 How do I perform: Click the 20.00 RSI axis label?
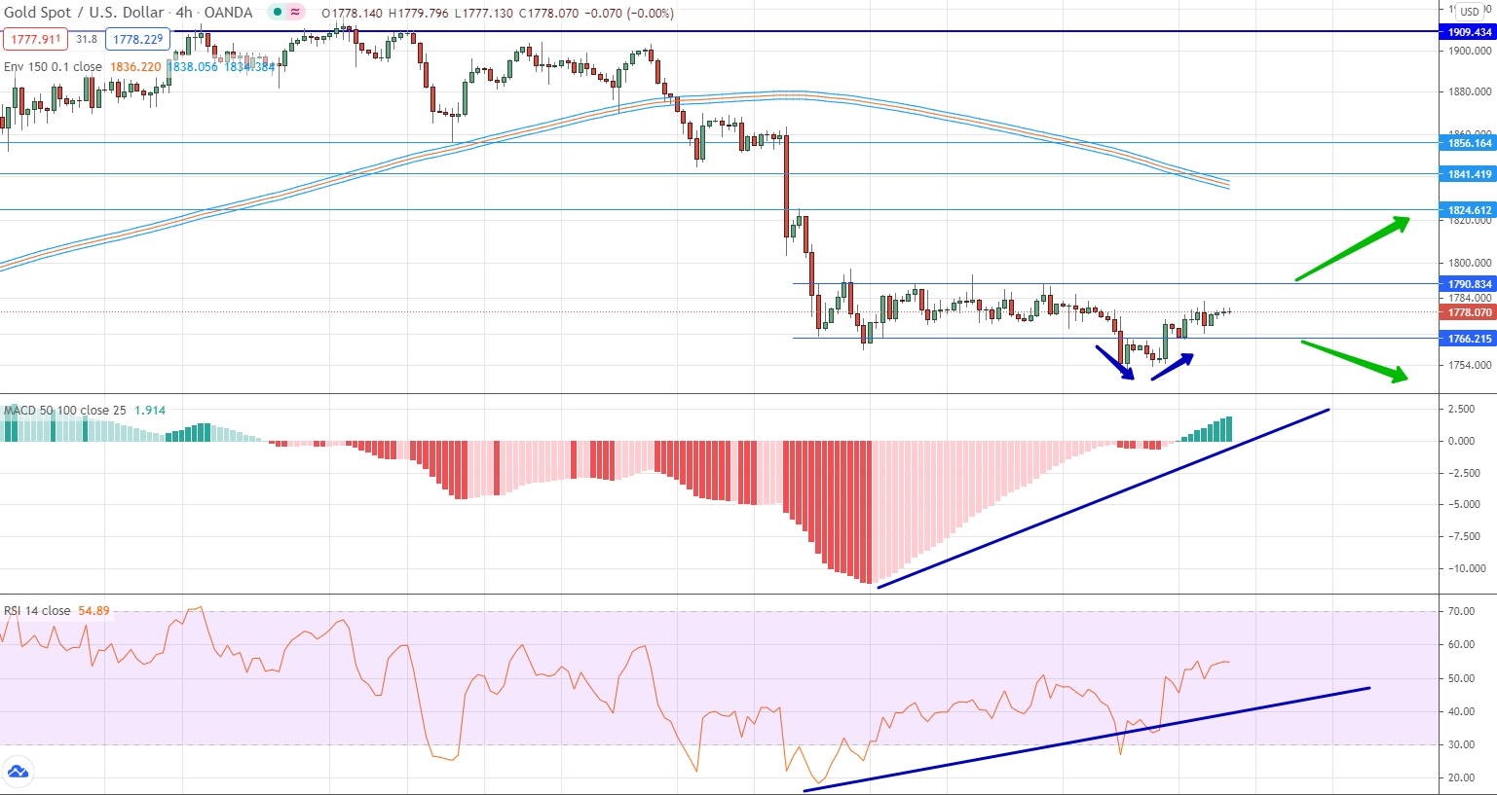(1461, 777)
